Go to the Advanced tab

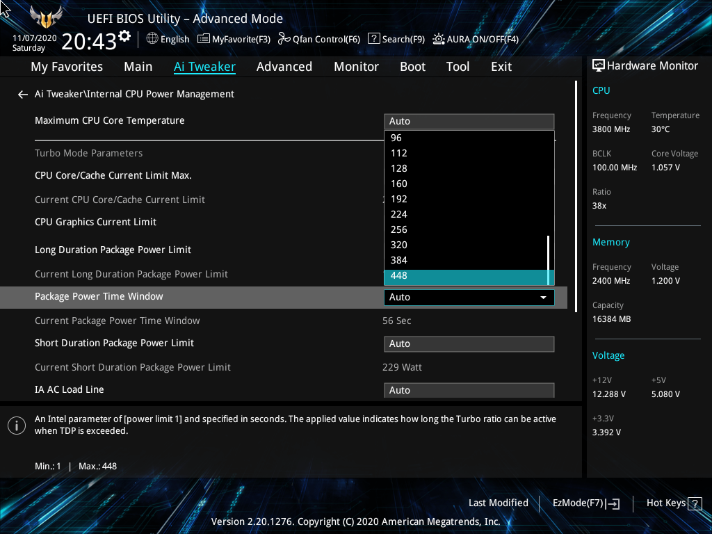pyautogui.click(x=284, y=67)
